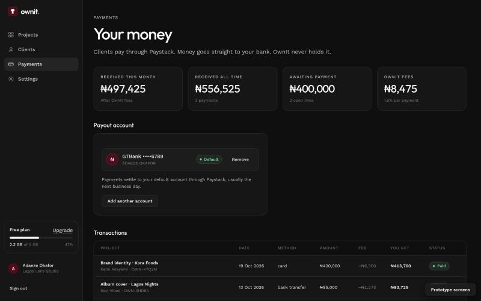Open Settings from the sidebar

[41, 79]
